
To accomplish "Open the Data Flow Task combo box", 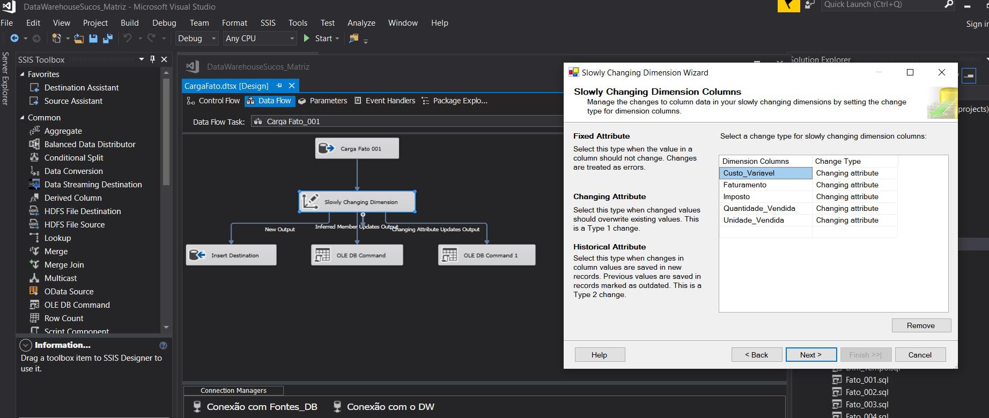I will (408, 121).
